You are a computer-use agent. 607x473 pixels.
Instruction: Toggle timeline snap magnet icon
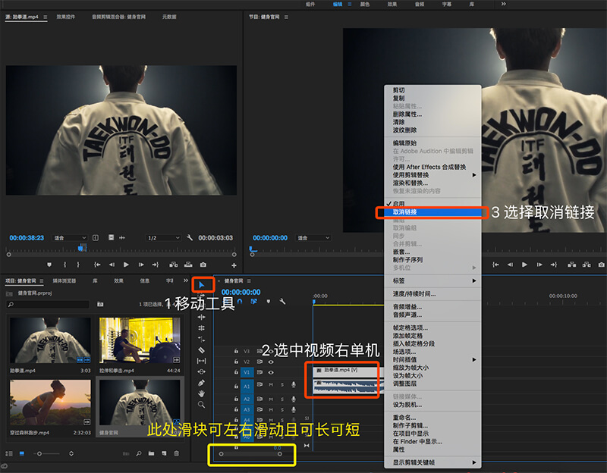tap(240, 301)
